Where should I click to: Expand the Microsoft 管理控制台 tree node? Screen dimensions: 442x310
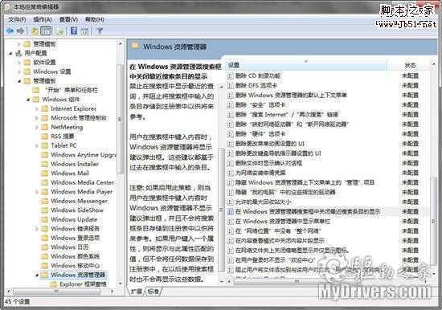tap(37, 118)
